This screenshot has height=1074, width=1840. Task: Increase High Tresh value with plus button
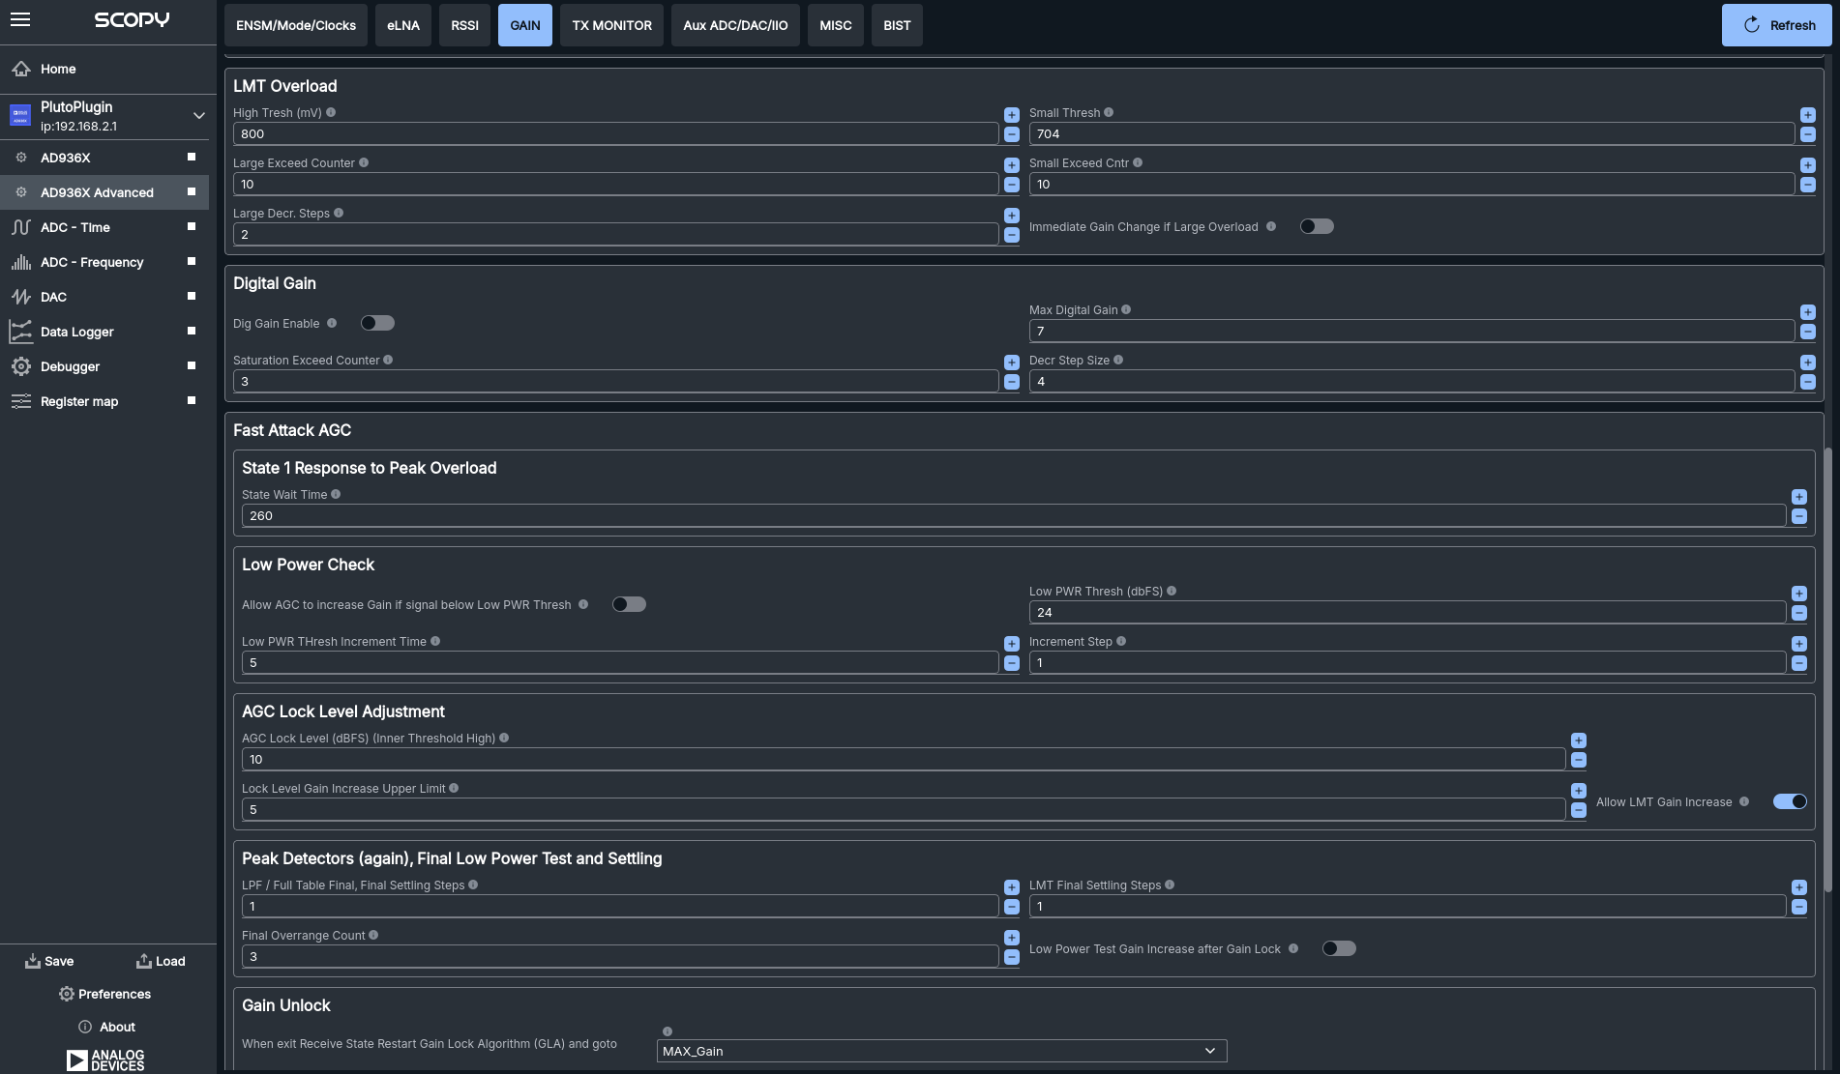[1012, 115]
